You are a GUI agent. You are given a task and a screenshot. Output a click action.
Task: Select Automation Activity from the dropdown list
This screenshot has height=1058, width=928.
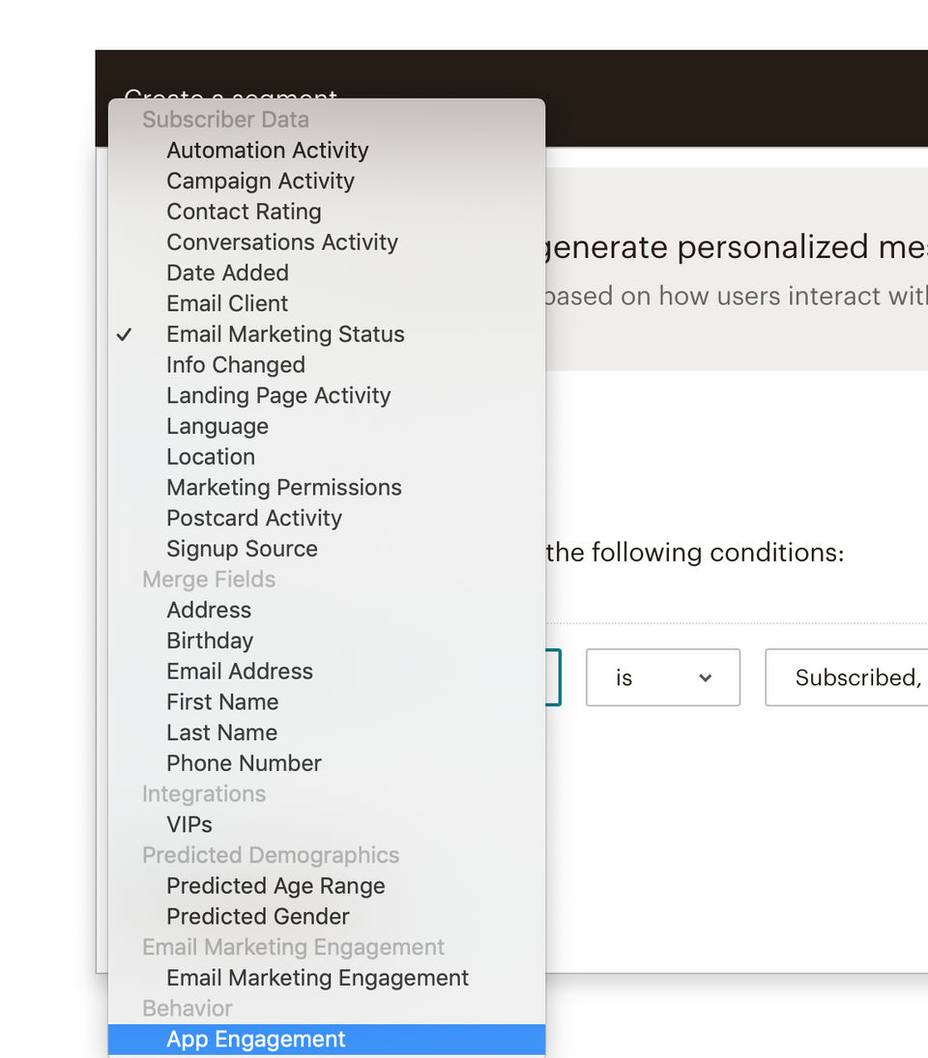pyautogui.click(x=268, y=151)
